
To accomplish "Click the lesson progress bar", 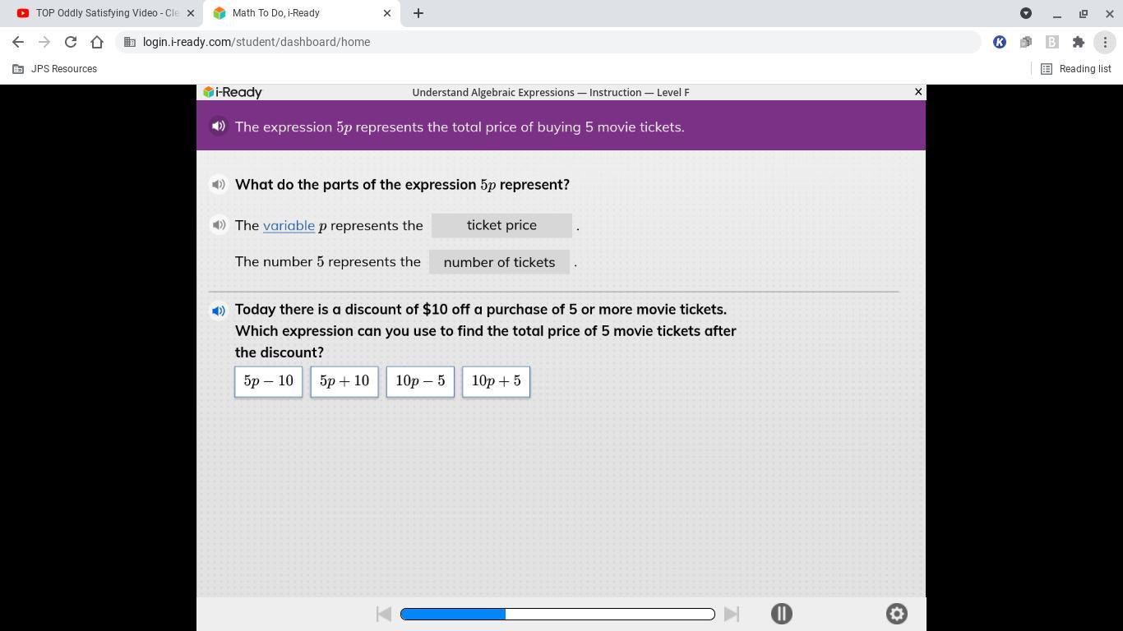I will [x=557, y=614].
